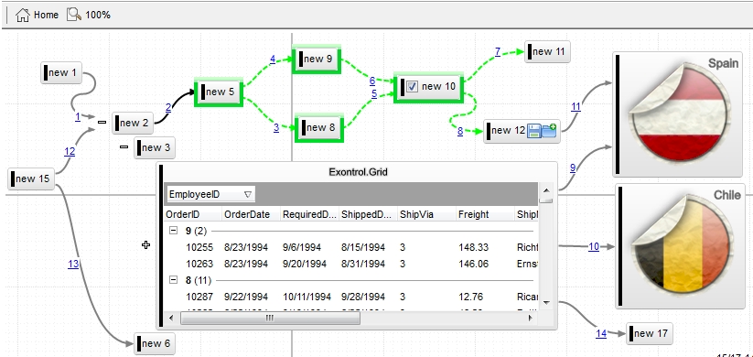Click the Home house icon

point(22,15)
